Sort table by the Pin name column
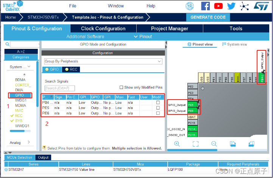The width and height of the screenshot is (273, 178). 48,97
